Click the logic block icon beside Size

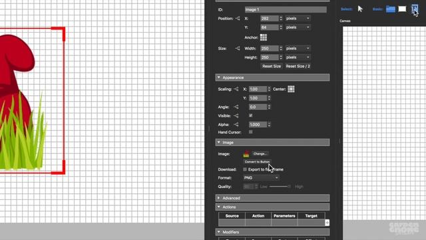point(238,49)
